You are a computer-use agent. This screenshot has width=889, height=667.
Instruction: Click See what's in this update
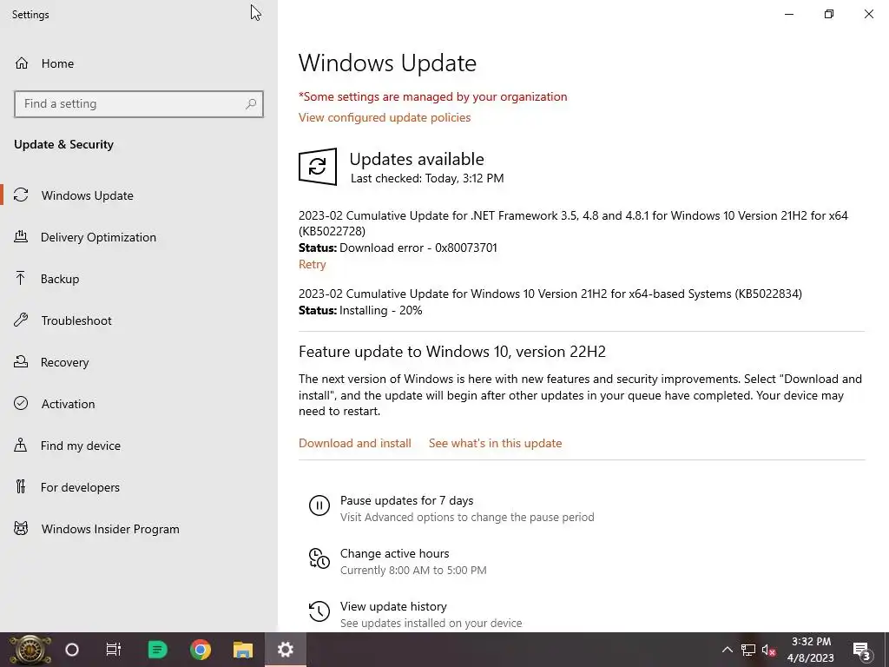[495, 443]
